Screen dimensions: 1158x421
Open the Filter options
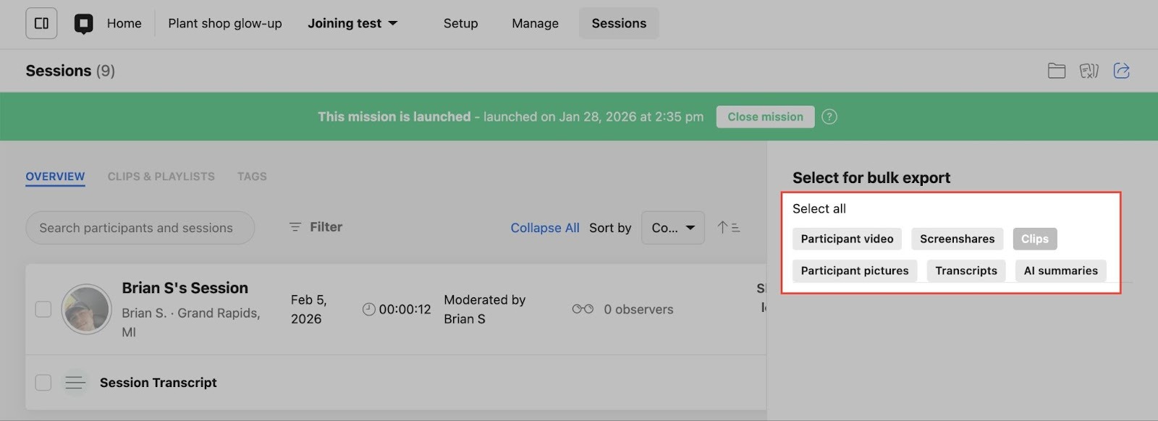point(316,227)
